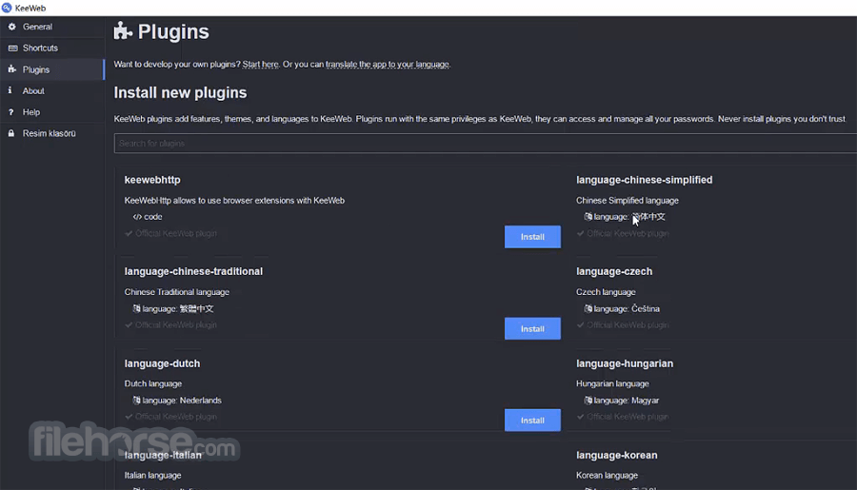Click the Dutch language description
Image resolution: width=857 pixels, height=490 pixels.
[x=153, y=383]
